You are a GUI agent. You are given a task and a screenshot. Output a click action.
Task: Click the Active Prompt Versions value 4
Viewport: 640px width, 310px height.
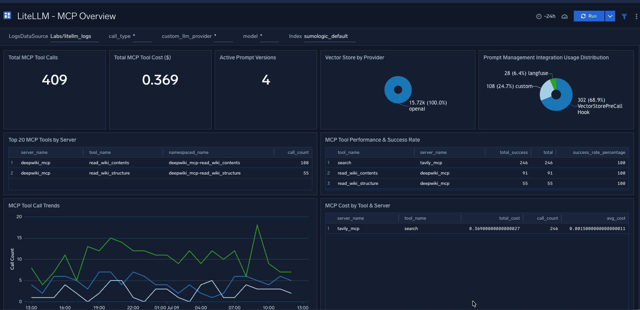click(x=266, y=80)
